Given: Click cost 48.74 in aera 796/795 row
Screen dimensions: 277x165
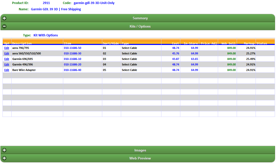Looking at the screenshot, I should coord(176,48).
